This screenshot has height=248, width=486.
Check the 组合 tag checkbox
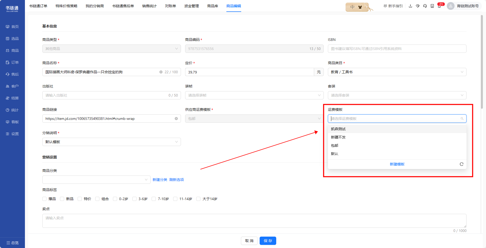click(x=97, y=199)
